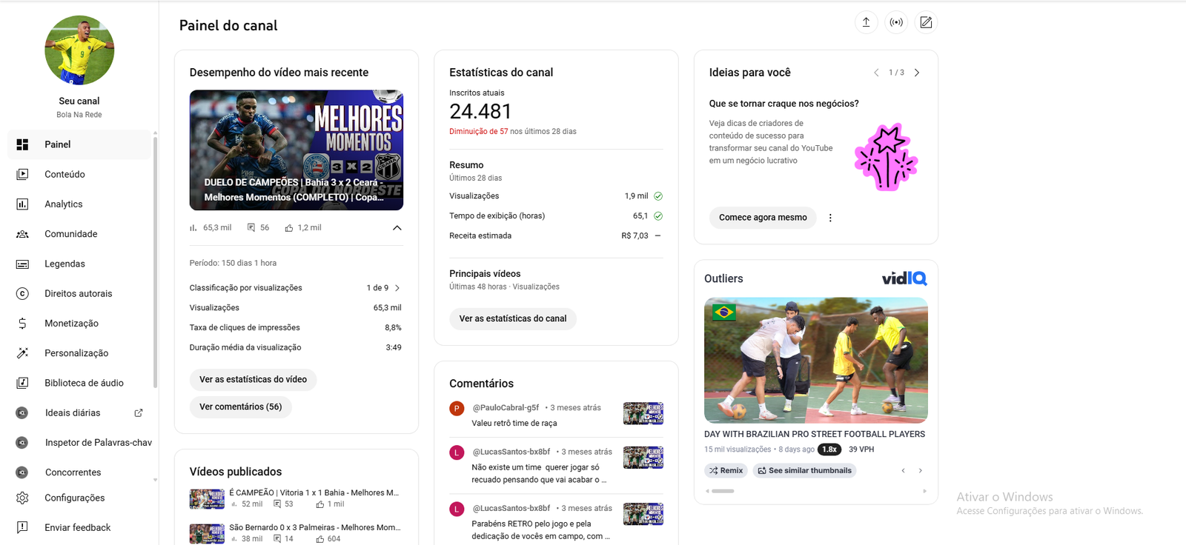Click the Personalização magic wand icon
The width and height of the screenshot is (1186, 545).
pyautogui.click(x=22, y=353)
